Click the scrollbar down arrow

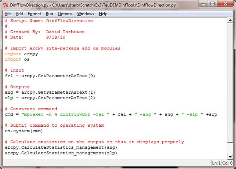(x=230, y=157)
